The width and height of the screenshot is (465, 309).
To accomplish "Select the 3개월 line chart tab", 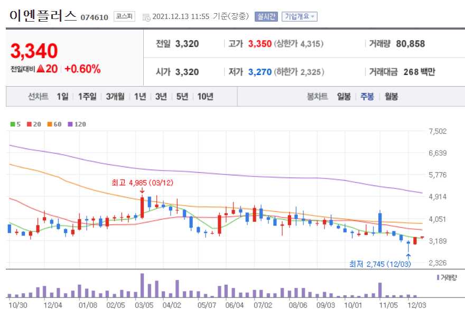I will coord(115,96).
